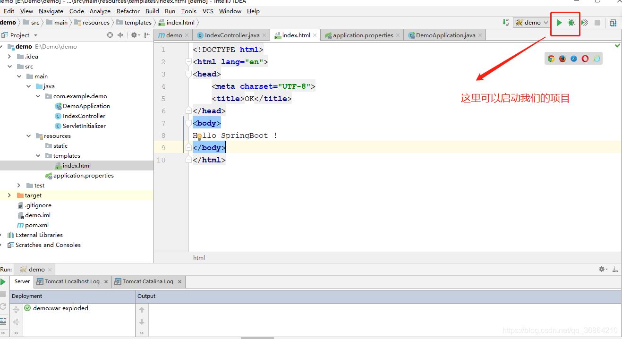Expand External Libraries node

tap(1, 235)
